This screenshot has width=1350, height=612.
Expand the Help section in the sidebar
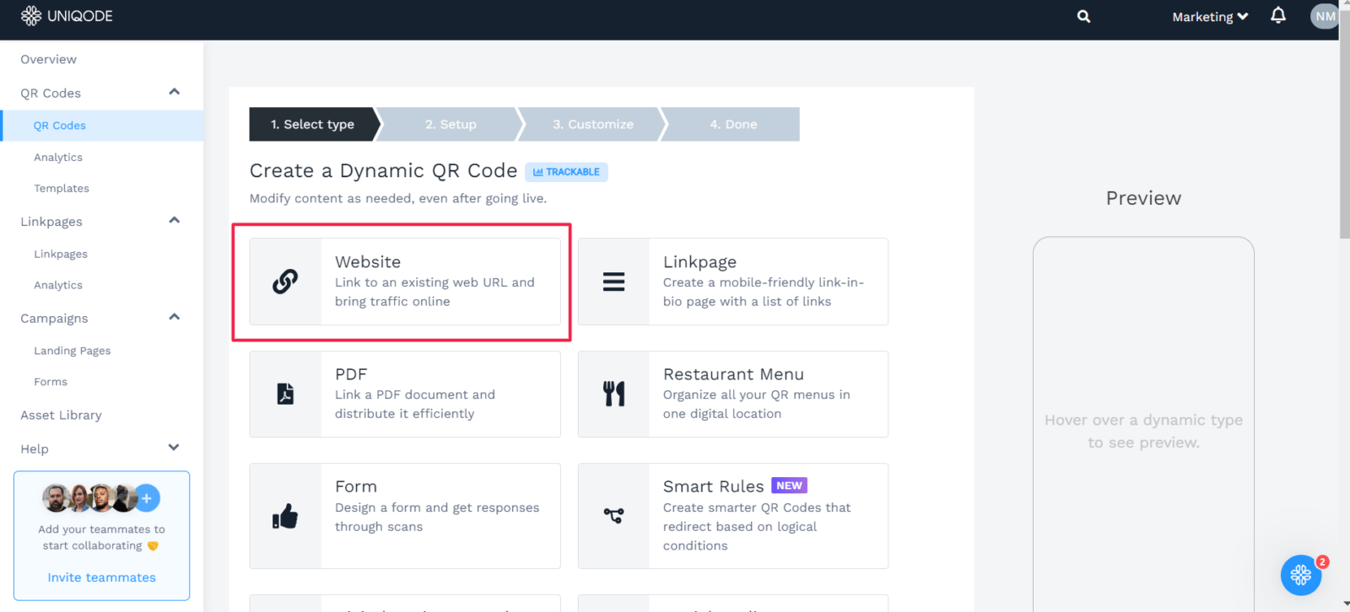click(174, 448)
